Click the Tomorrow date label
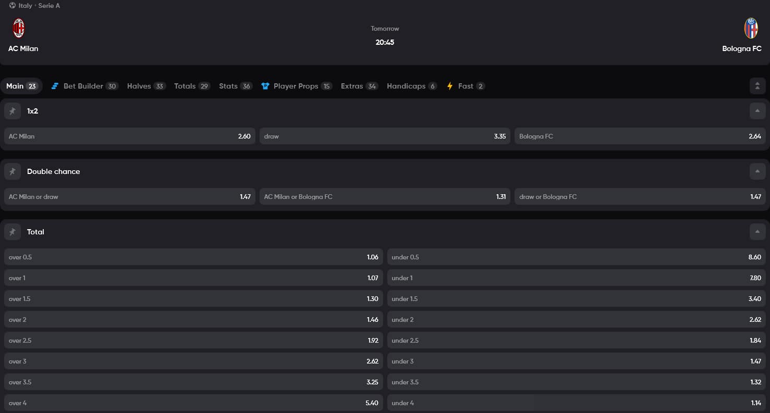The height and width of the screenshot is (413, 770). (385, 29)
